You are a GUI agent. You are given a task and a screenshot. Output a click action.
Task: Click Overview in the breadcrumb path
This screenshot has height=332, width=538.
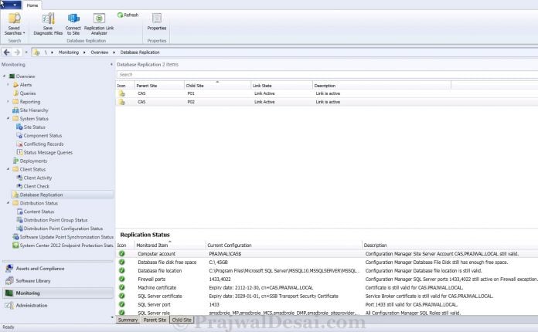(x=100, y=53)
